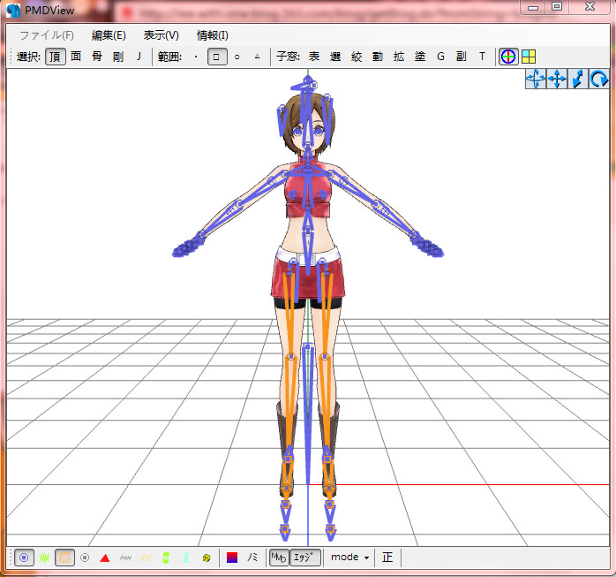Open the T sub-window
This screenshot has width=616, height=577.
482,57
